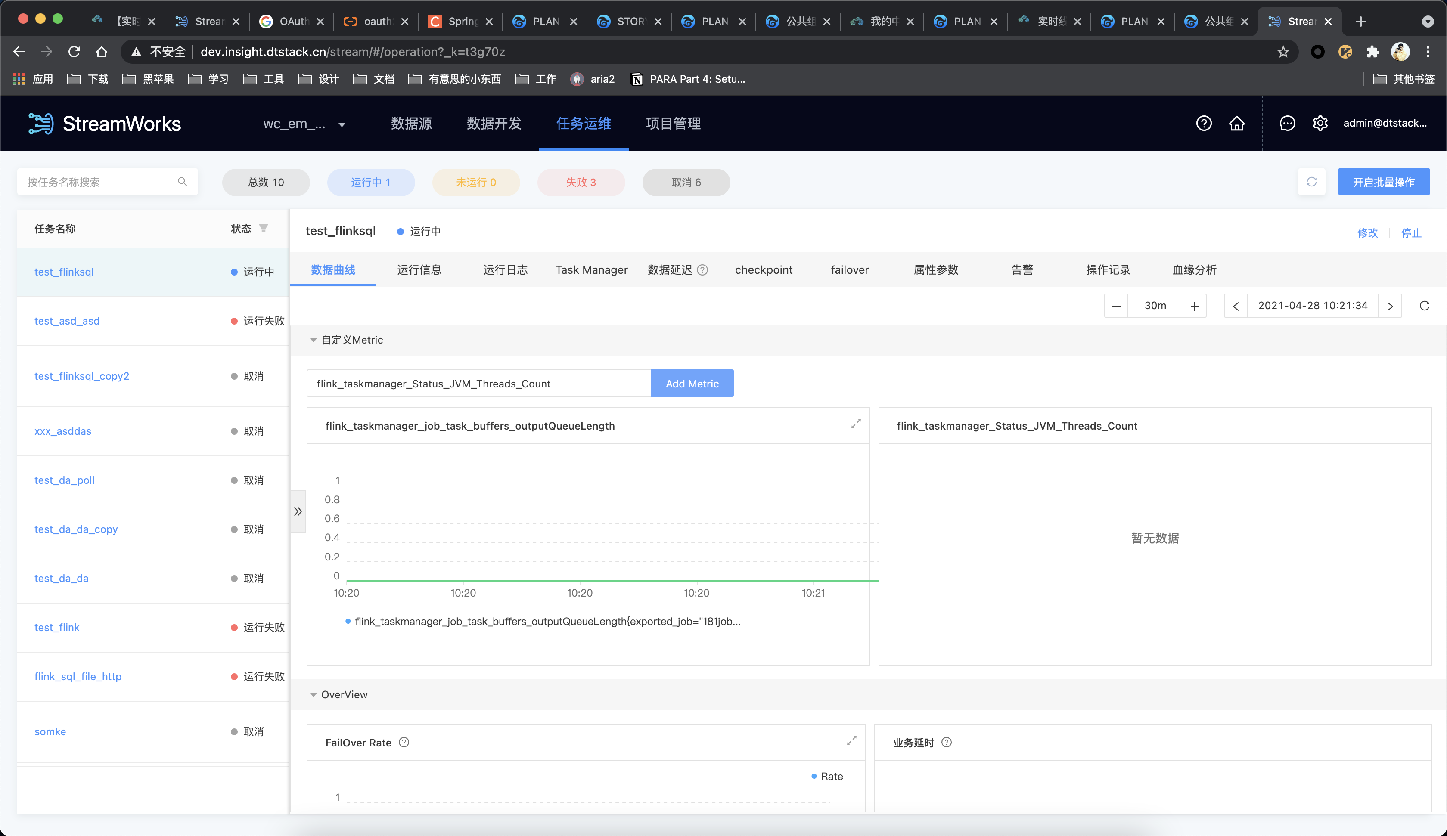The width and height of the screenshot is (1447, 836).
Task: Open the message chat bubble icon
Action: [x=1287, y=123]
